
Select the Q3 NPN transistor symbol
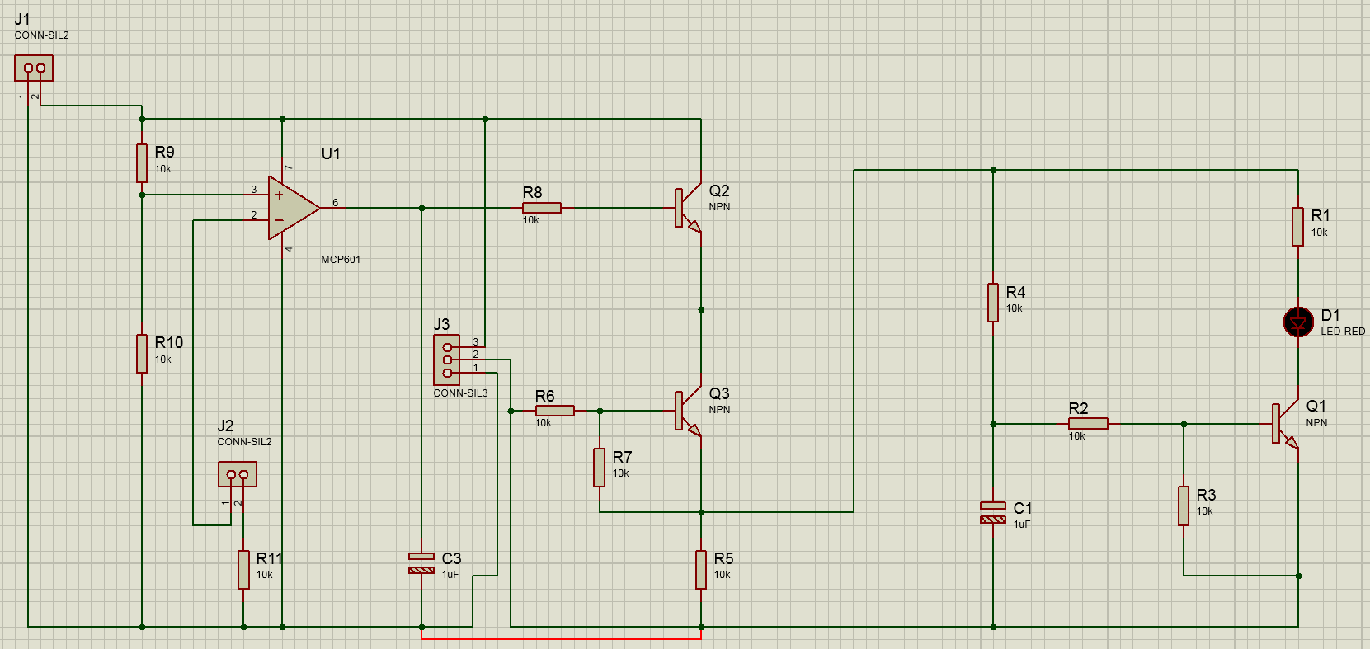[688, 411]
